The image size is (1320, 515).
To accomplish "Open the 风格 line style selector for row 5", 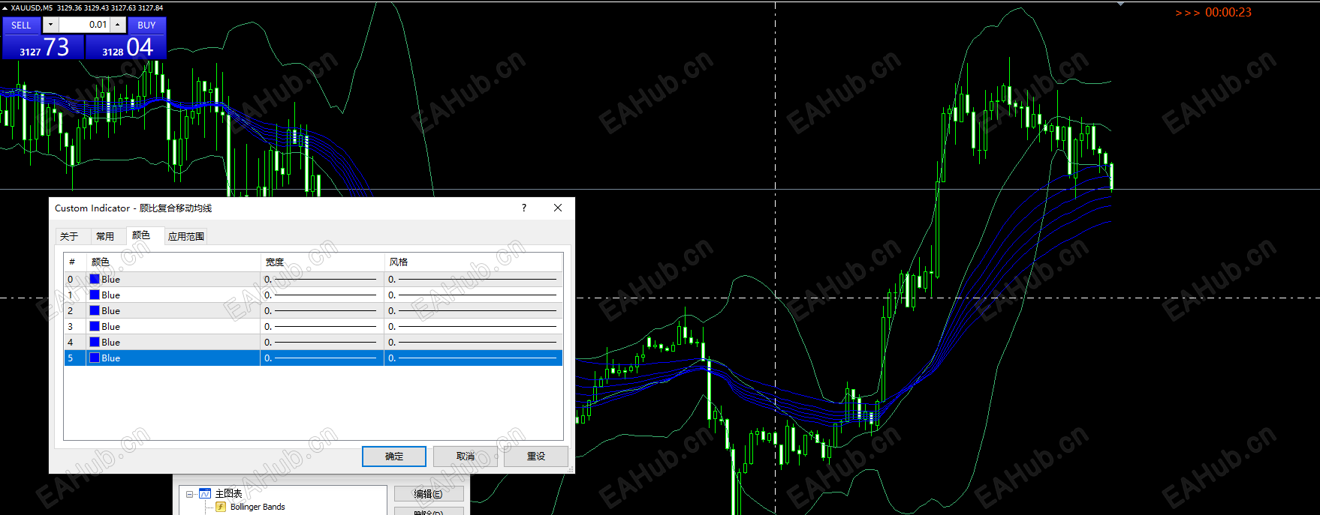I will pos(473,358).
